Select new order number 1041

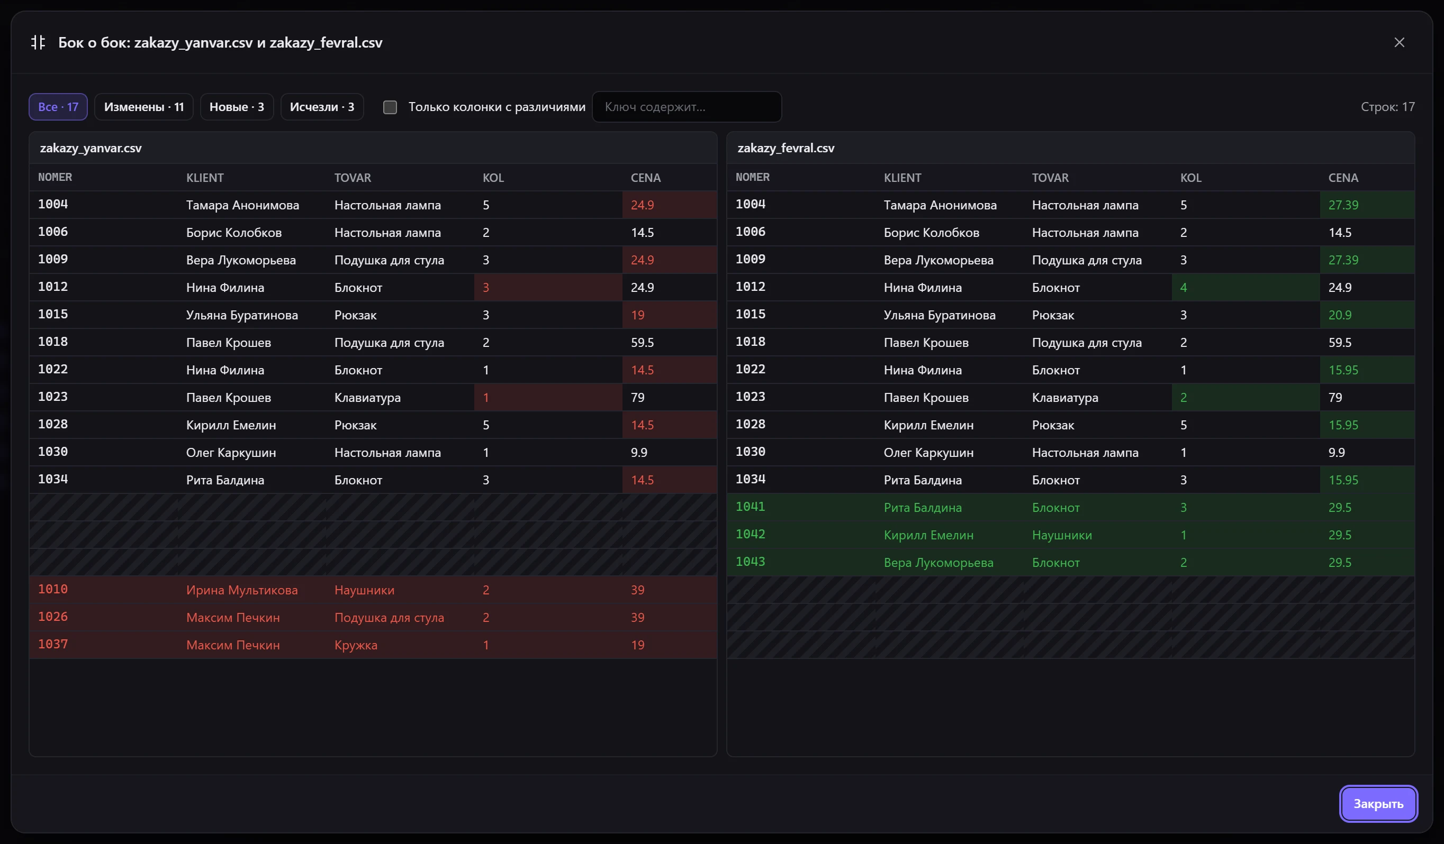click(x=750, y=507)
